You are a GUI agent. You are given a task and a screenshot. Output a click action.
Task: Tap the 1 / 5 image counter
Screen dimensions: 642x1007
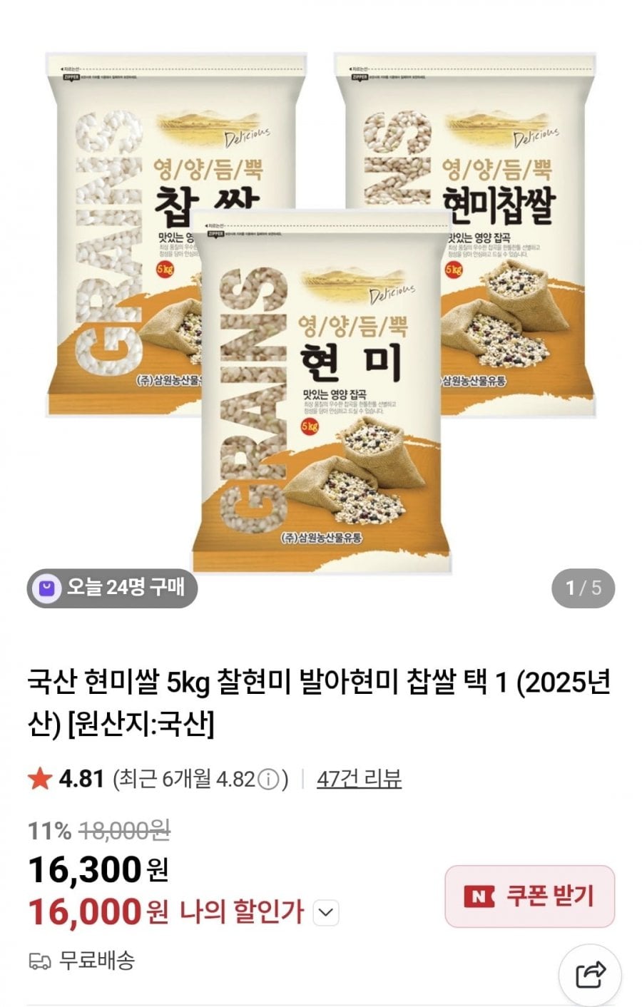583,588
